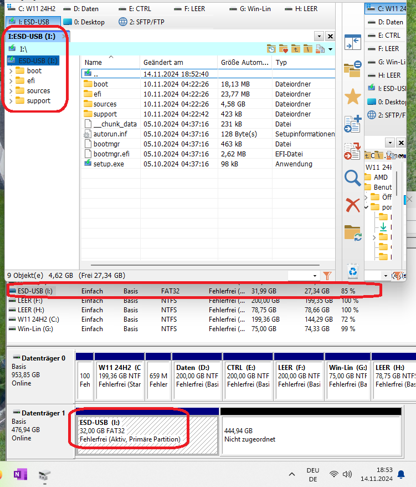Screen dimensions: 416x487
Task: Select D: Daten in right panel drive list
Action: (x=386, y=22)
